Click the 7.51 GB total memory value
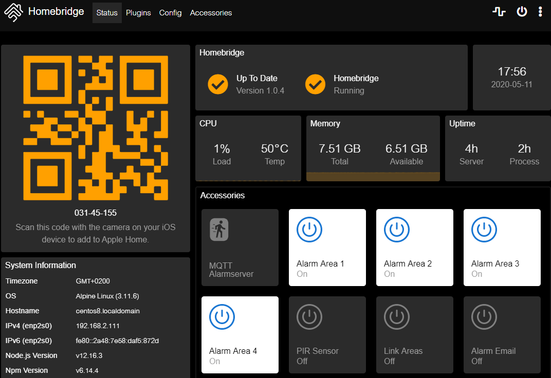This screenshot has height=378, width=551. [x=339, y=149]
